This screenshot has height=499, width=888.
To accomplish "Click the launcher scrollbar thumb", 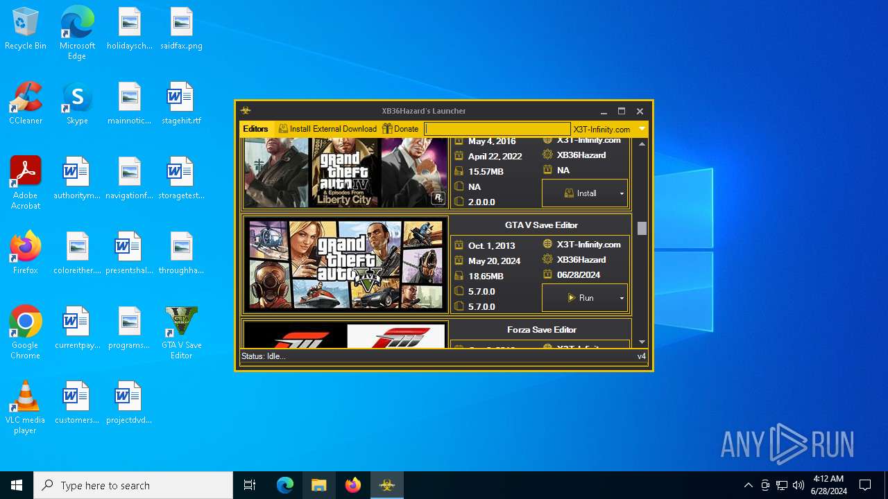I will click(x=642, y=229).
